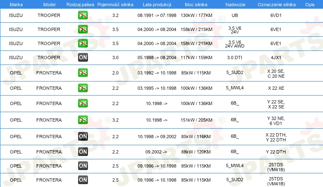Screen dimensions: 323x187
Task: Click engine code 'Y 22 SE, X 22 SE'
Action: [276, 104]
